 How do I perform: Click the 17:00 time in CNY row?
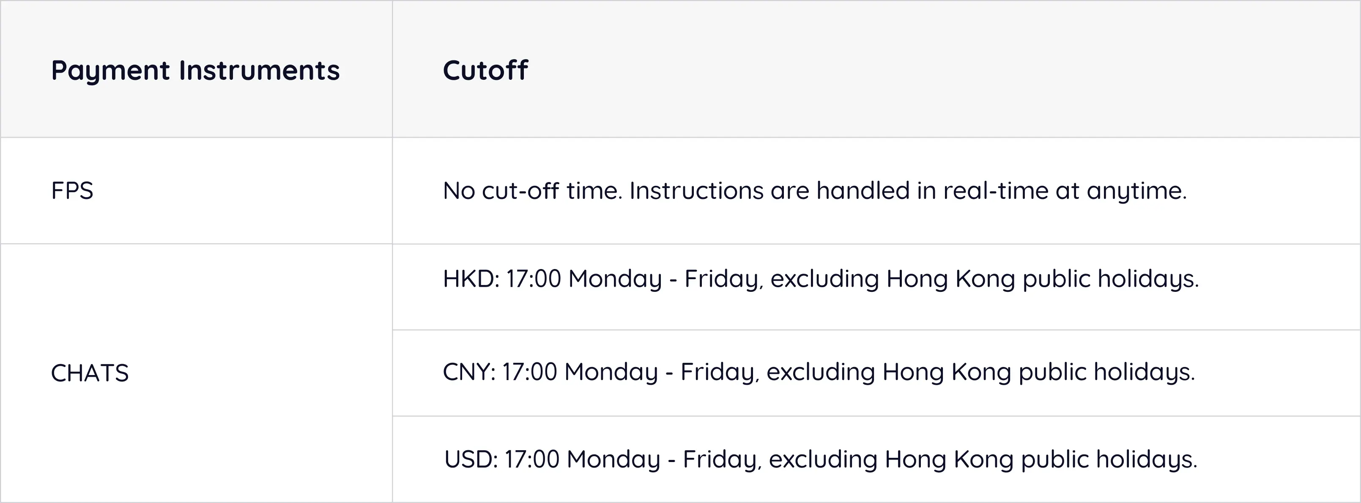pos(529,372)
